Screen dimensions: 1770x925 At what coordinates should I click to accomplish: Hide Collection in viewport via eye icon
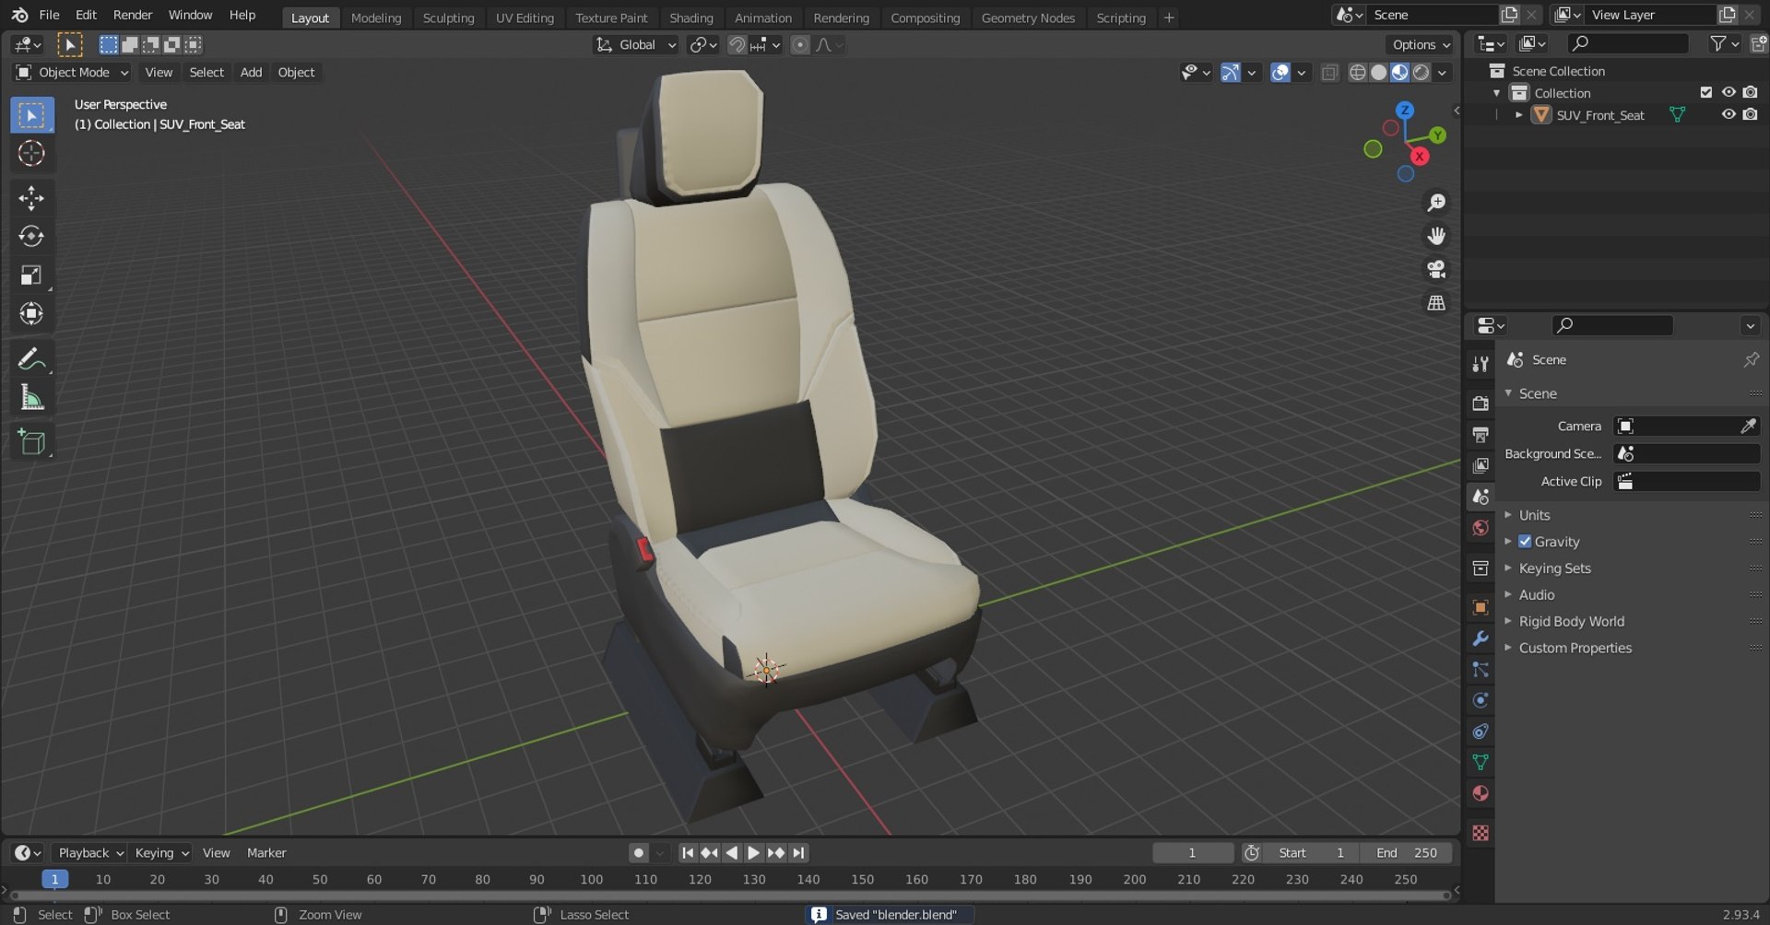point(1729,93)
